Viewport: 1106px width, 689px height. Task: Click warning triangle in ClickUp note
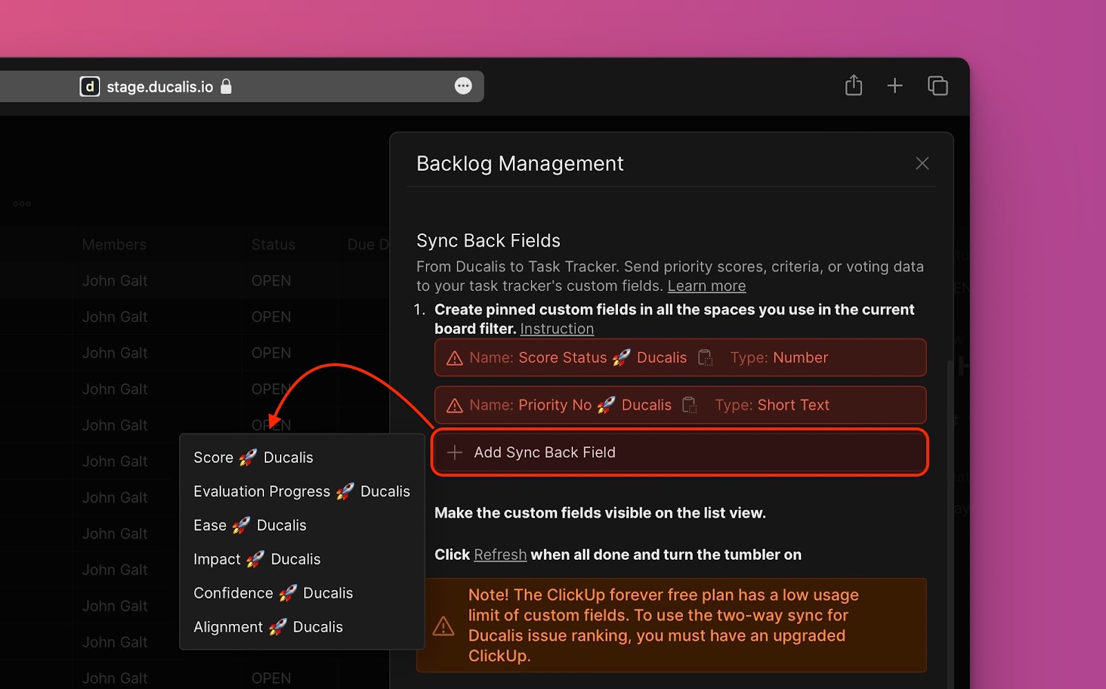(x=443, y=625)
